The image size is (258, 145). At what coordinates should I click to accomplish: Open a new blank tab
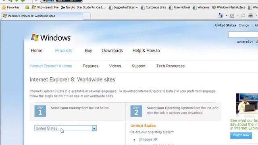click(87, 16)
